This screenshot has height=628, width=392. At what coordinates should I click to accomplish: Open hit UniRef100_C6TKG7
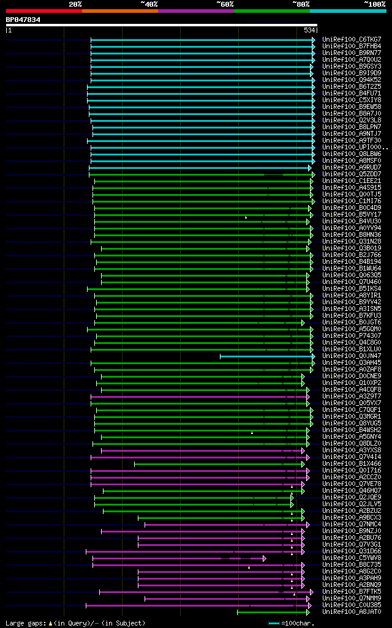coord(352,40)
